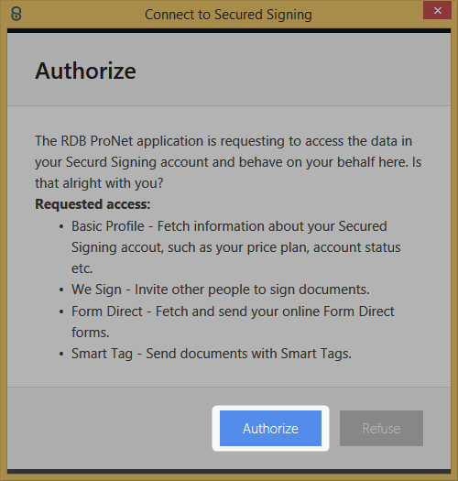Image resolution: width=458 pixels, height=481 pixels.
Task: Click the 'etc.' text under Basic Profile
Action: (82, 268)
